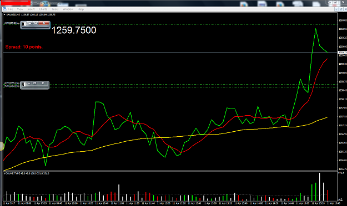347x206 pixels.
Task: Open the File menu
Action: tap(11, 9)
